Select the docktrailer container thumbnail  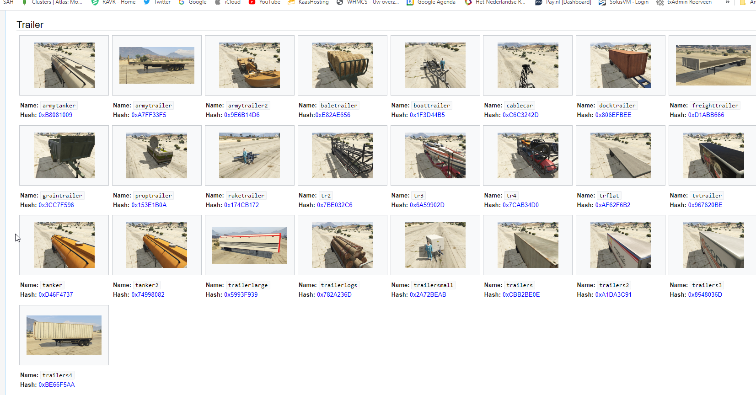620,65
